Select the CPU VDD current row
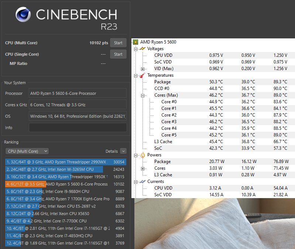The width and height of the screenshot is (295, 249). [224, 188]
